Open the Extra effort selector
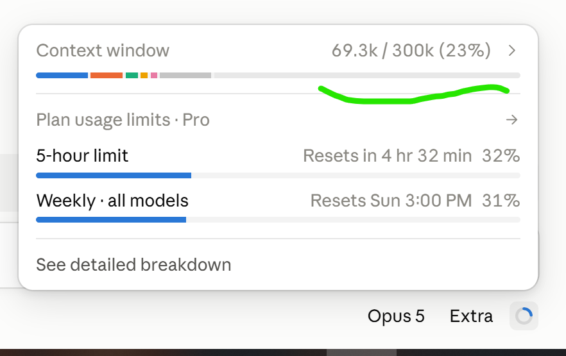This screenshot has width=566, height=356. 471,316
